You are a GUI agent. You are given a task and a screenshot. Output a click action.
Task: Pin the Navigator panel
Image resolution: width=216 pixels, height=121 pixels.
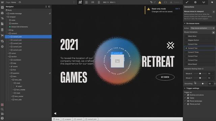(x=49, y=7)
